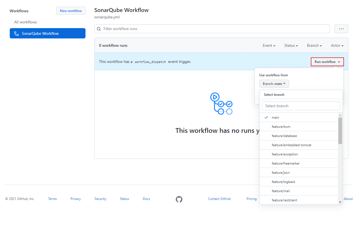Open the Actor filter dropdown

pos(337,46)
